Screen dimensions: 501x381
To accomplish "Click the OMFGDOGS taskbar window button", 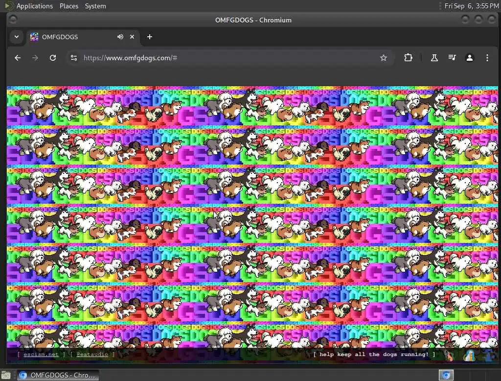I will (x=58, y=375).
